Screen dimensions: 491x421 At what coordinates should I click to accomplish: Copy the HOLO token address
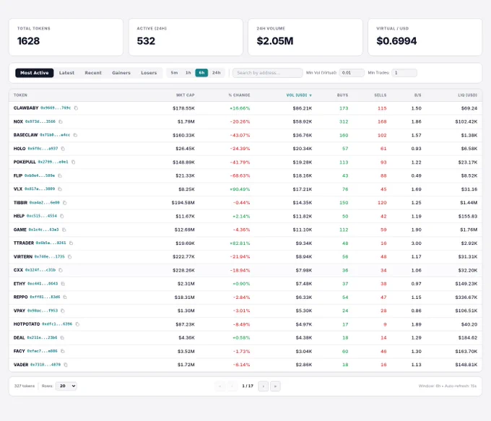[x=63, y=149]
